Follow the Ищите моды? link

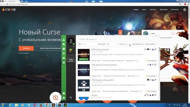tap(24, 53)
